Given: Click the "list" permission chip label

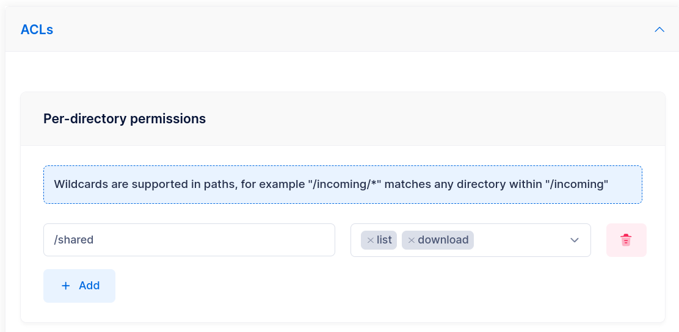Looking at the screenshot, I should click(x=384, y=240).
